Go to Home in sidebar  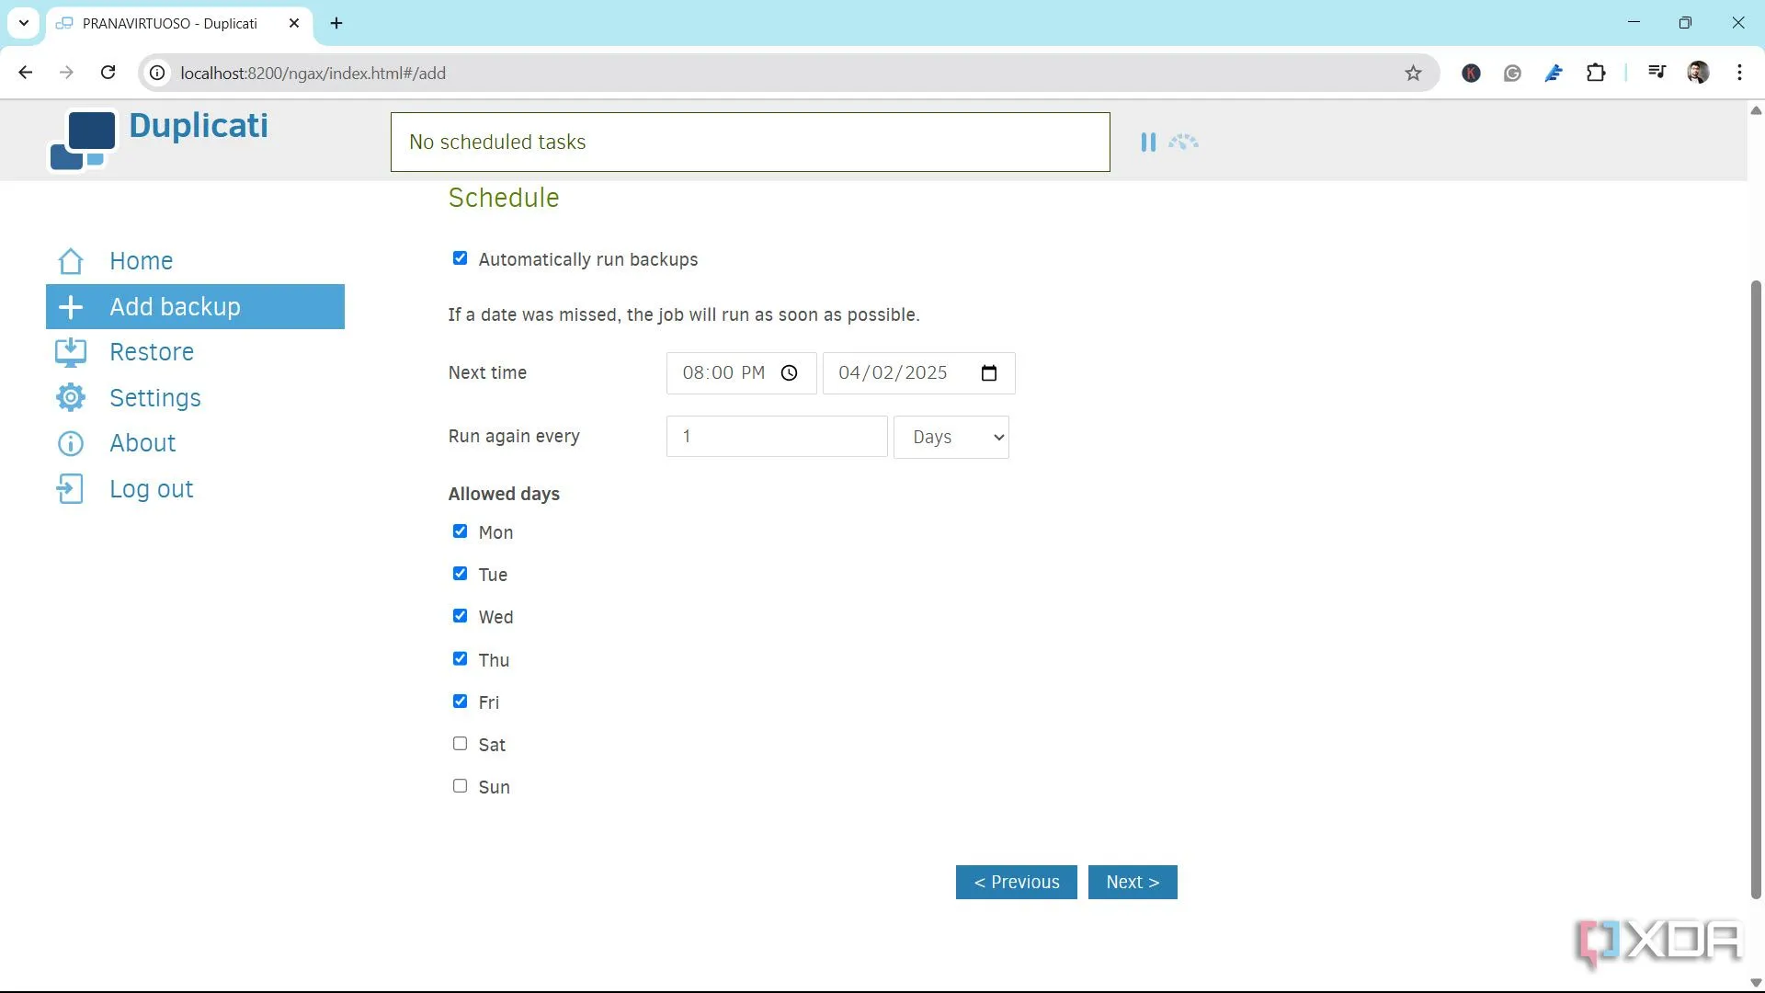coord(141,261)
